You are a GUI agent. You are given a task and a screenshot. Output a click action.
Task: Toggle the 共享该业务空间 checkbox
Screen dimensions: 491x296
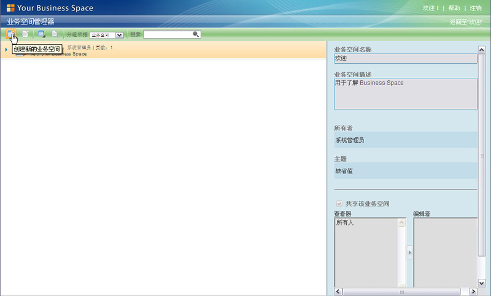339,204
